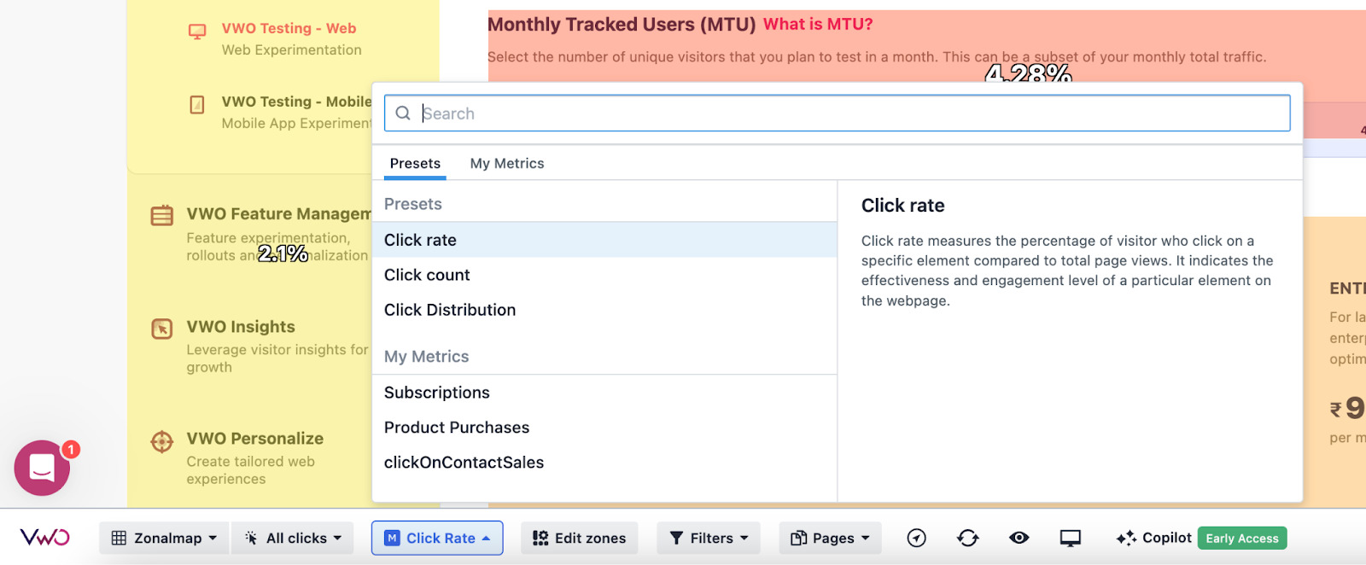Open the Filters dropdown

709,539
